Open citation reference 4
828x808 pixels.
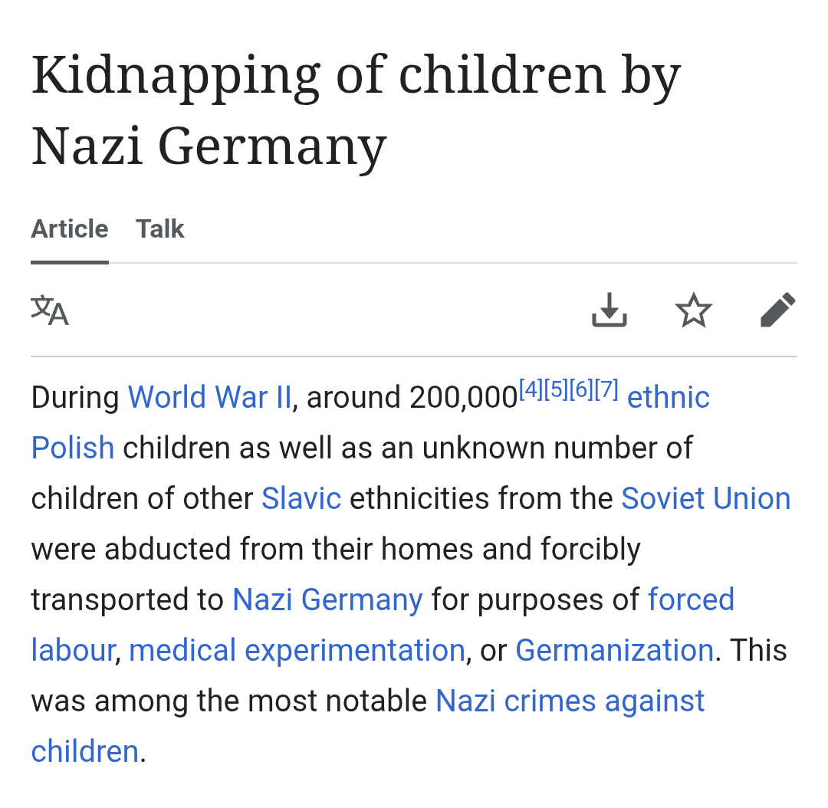(x=531, y=390)
